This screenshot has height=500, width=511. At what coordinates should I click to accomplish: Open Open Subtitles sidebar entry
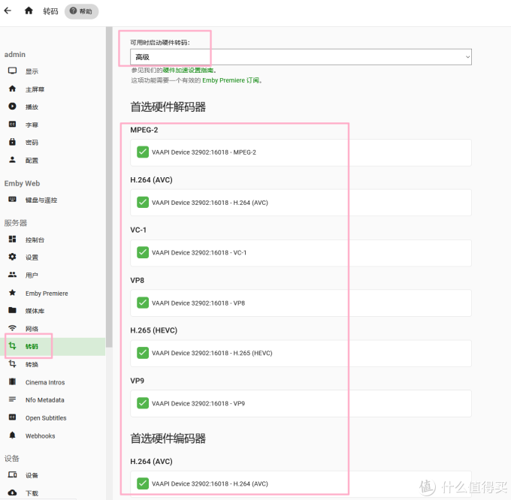[x=53, y=417]
